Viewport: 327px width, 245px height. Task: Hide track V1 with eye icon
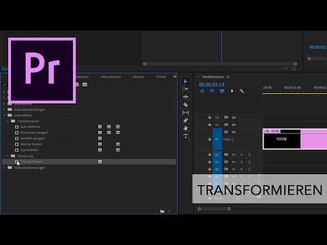[234, 132]
